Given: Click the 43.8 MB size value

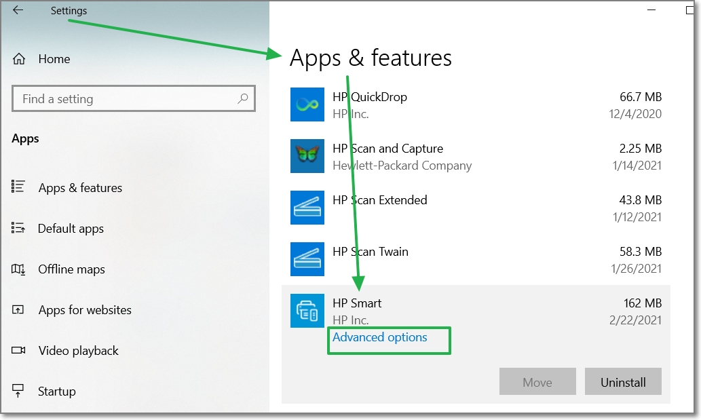Looking at the screenshot, I should coord(640,200).
